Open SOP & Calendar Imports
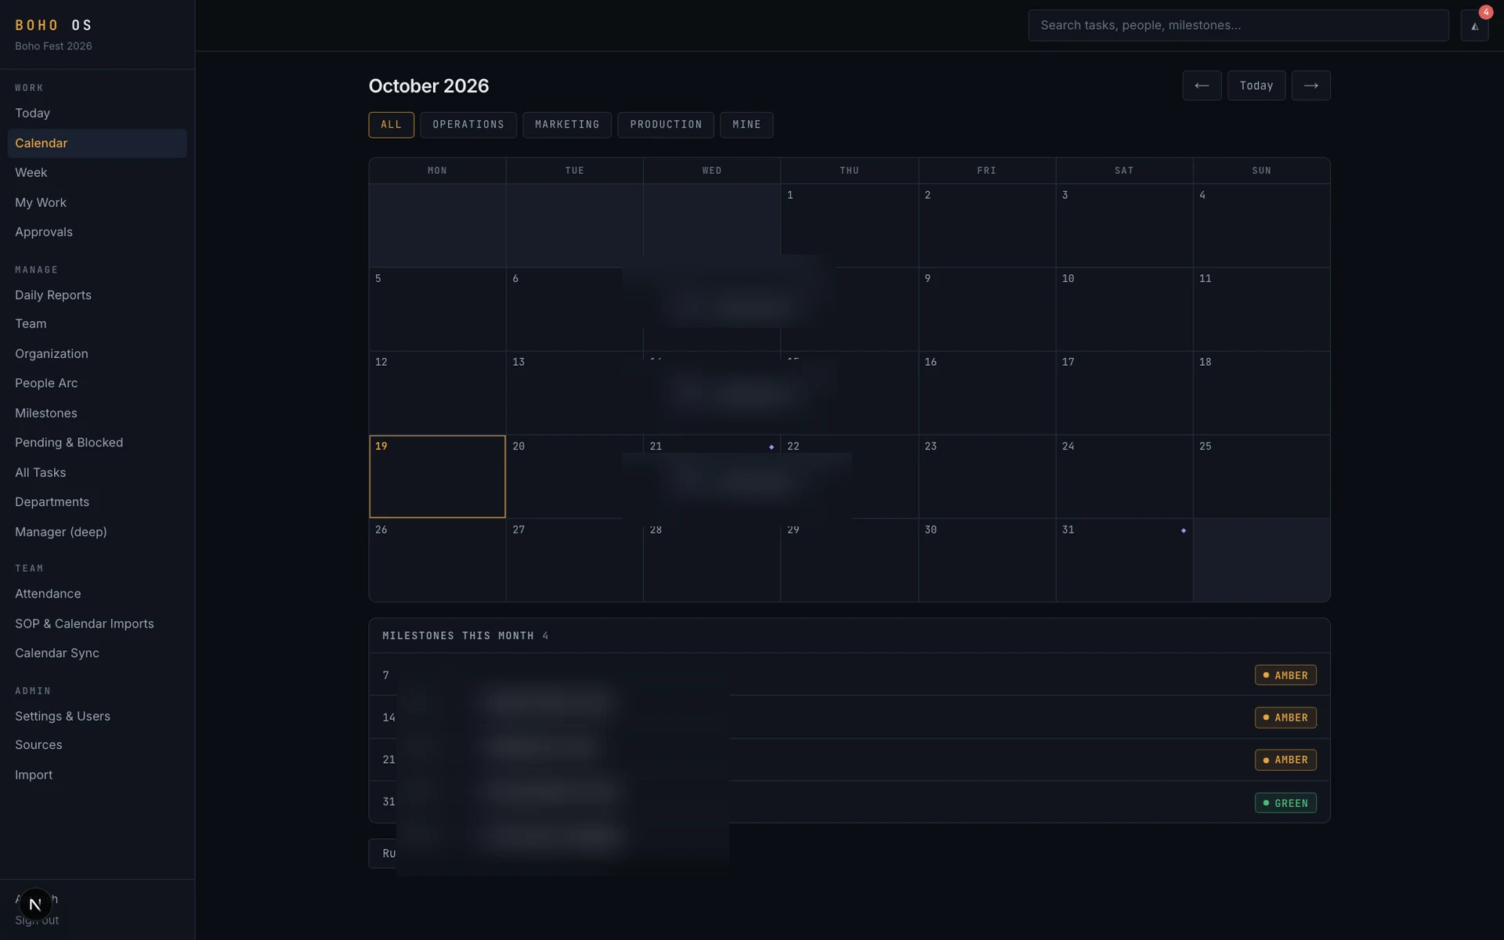 click(97, 624)
